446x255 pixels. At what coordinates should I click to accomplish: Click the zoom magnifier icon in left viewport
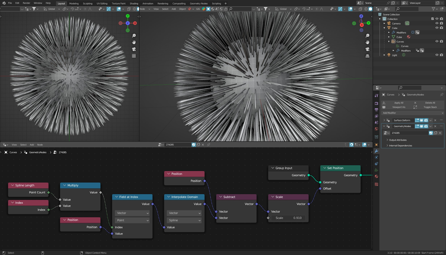pyautogui.click(x=134, y=36)
